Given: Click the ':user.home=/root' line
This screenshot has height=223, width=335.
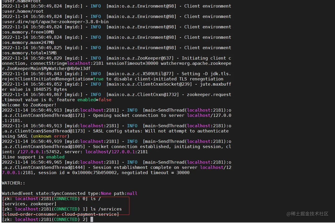Looking at the screenshot, I should (x=23, y=11).
